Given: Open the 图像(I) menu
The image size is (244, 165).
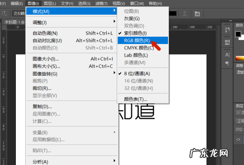Looking at the screenshot, I should click(x=33, y=3).
